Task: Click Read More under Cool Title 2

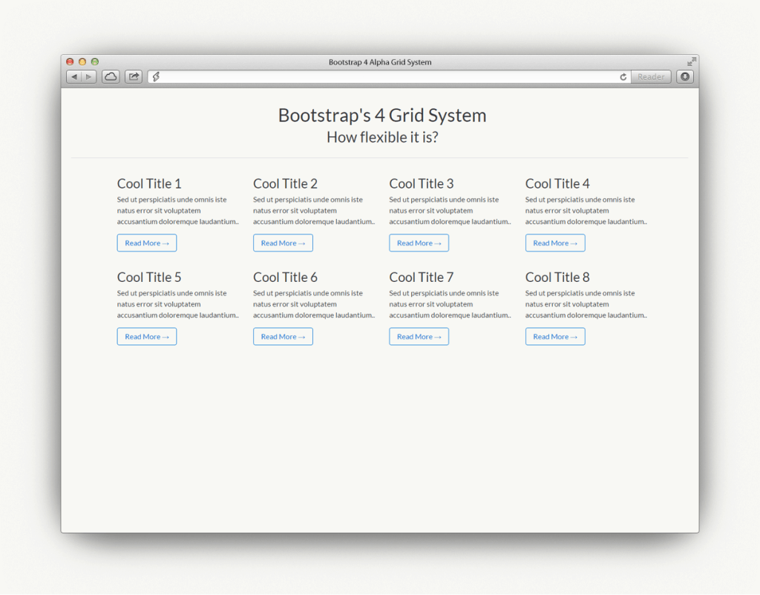Action: point(283,243)
